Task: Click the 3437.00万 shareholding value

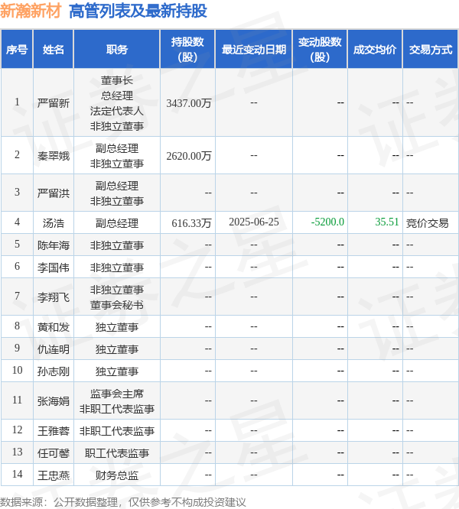Action: click(x=189, y=103)
